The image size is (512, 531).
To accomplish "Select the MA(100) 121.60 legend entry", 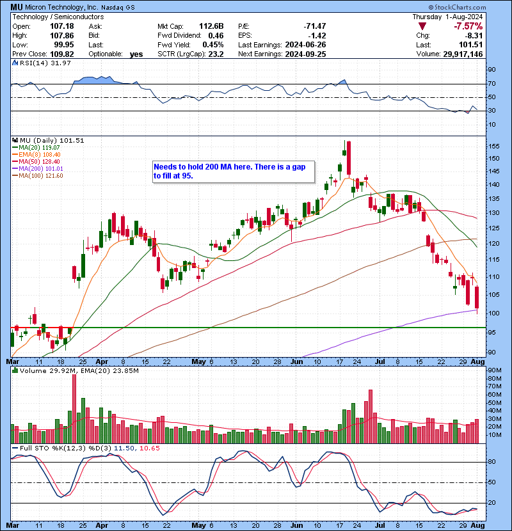I will [x=38, y=176].
